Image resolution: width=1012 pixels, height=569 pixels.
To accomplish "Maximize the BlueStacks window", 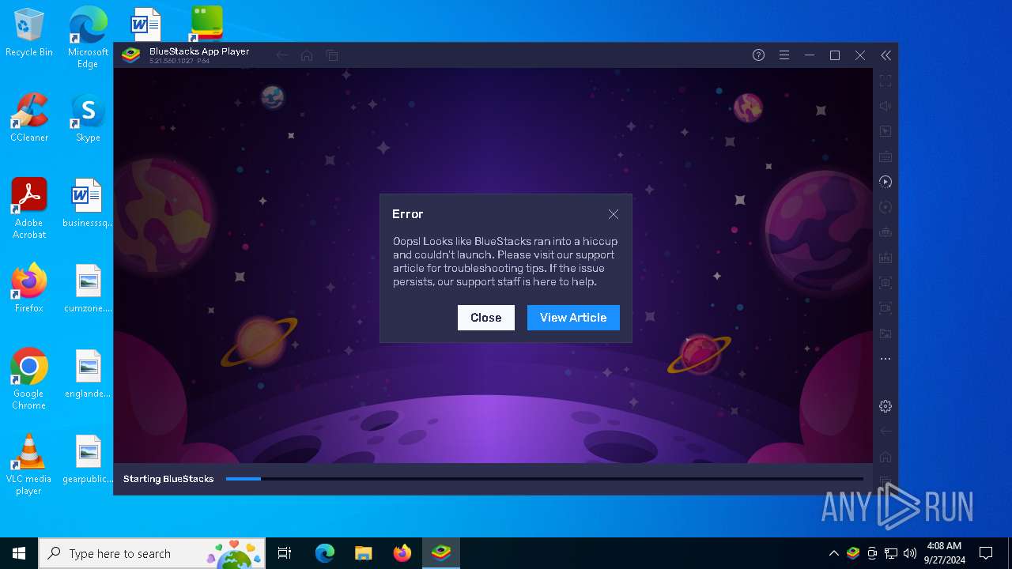I will (834, 55).
